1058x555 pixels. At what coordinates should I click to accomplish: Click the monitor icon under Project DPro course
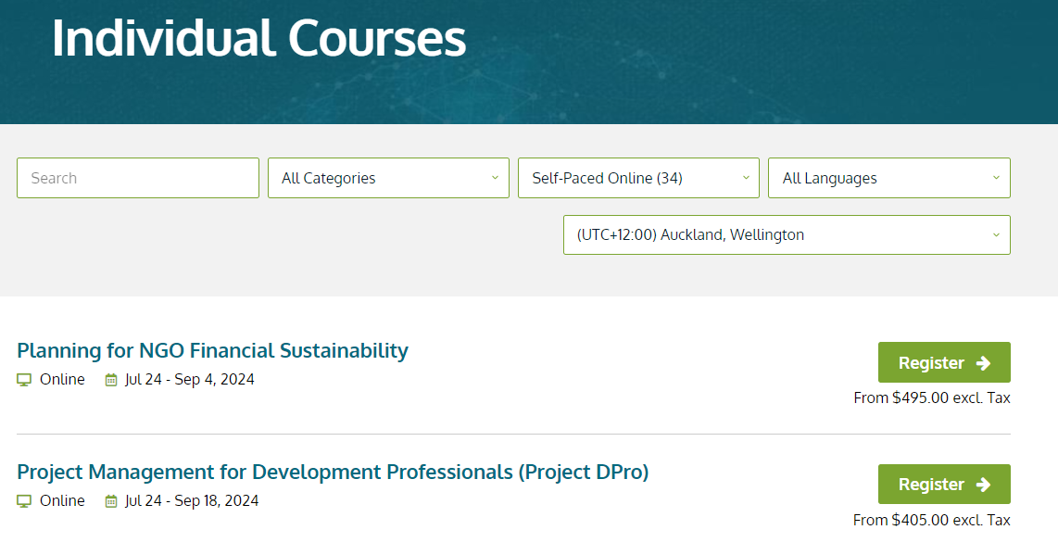[x=24, y=501]
